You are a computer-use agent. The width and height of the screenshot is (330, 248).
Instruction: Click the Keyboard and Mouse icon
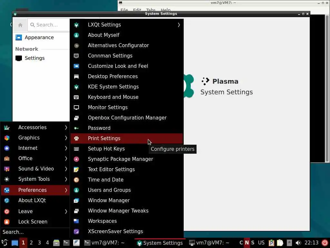pyautogui.click(x=76, y=97)
